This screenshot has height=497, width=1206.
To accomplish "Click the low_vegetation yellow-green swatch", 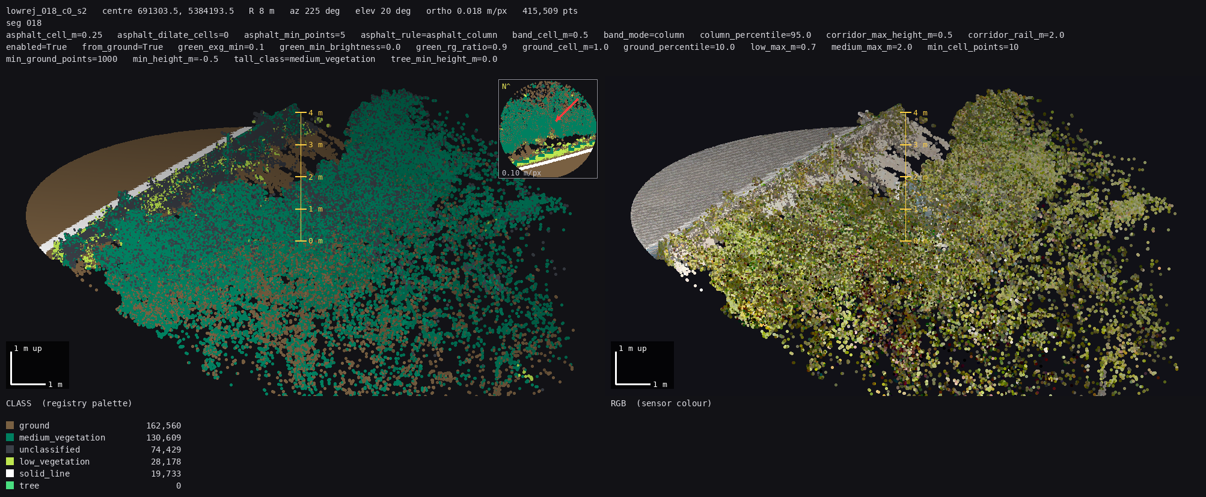I will point(10,462).
